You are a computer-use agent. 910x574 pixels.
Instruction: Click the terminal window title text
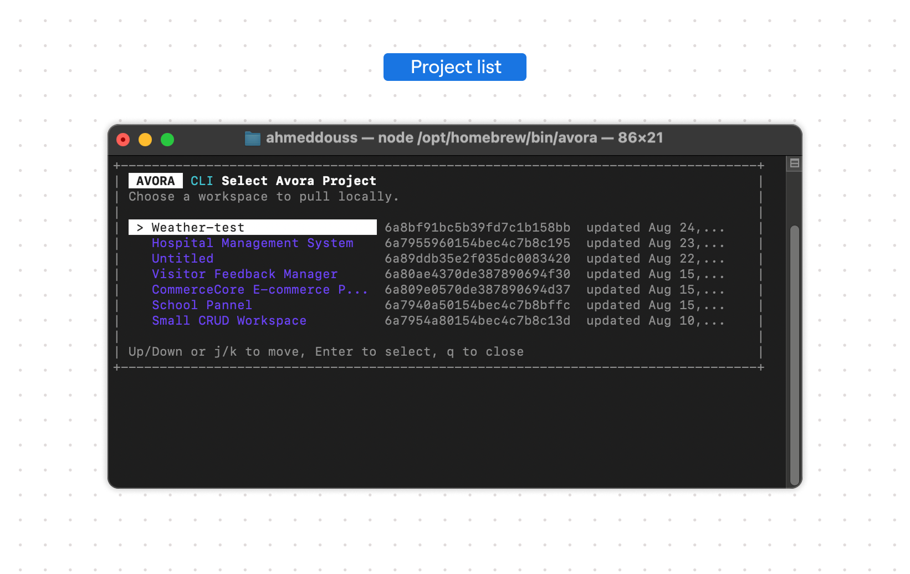(x=464, y=138)
